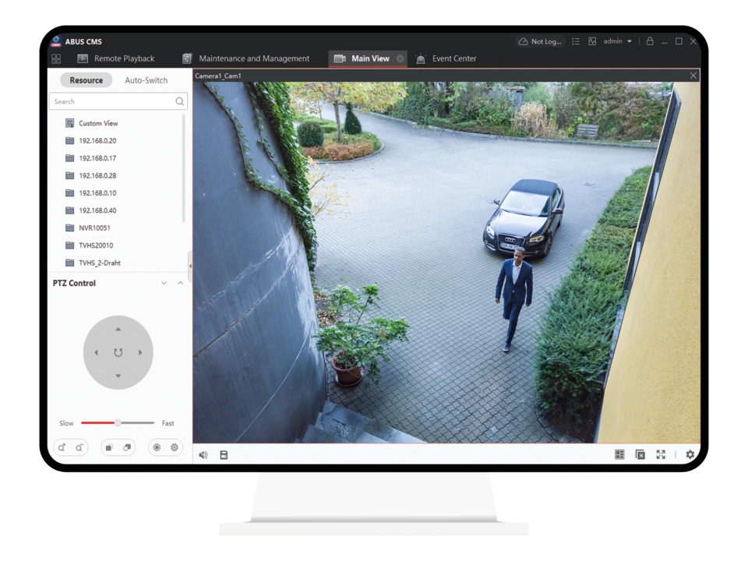This screenshot has width=748, height=561.
Task: Open live view settings gear
Action: 690,454
